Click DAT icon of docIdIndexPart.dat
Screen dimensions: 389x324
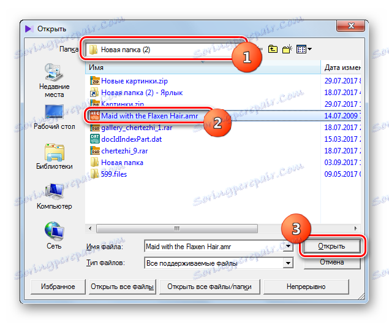point(95,139)
